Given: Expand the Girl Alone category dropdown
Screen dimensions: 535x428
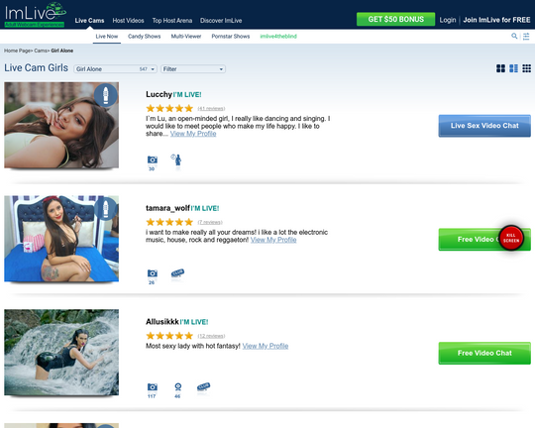Looking at the screenshot, I should pos(115,69).
